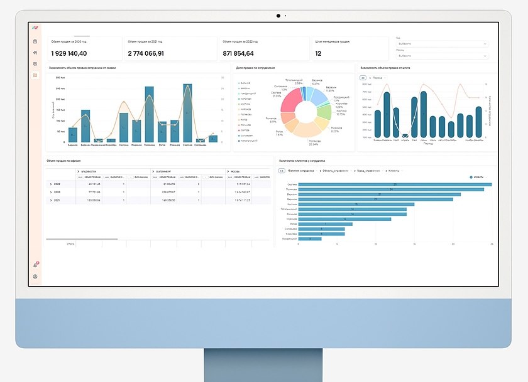Image resolution: width=528 pixels, height=382 pixels.
Task: Open the favorites star icon in the sidebar
Action: click(x=35, y=53)
